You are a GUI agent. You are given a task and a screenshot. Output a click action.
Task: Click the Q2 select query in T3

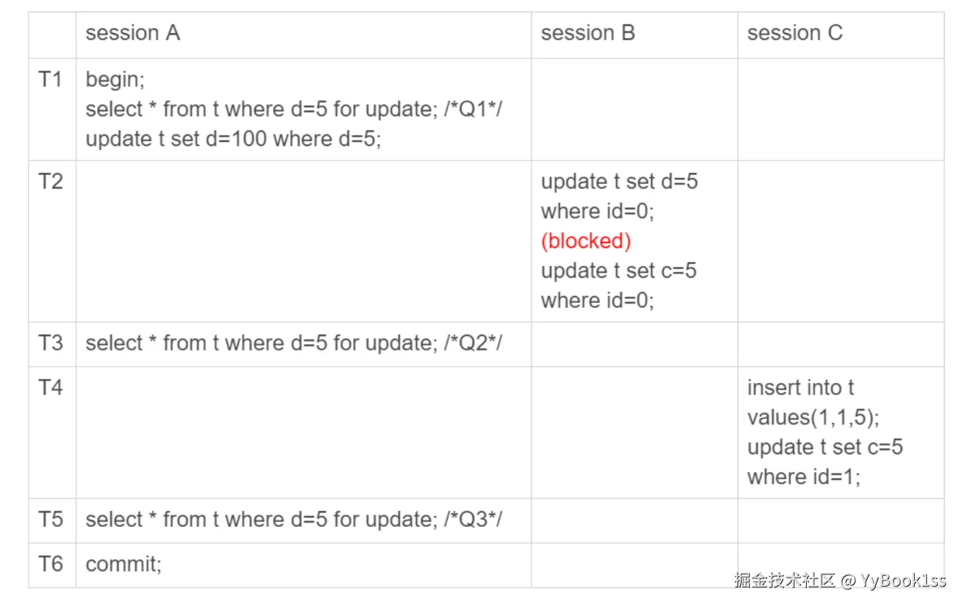(x=294, y=344)
